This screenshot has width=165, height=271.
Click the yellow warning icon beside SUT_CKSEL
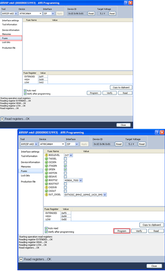47,195
